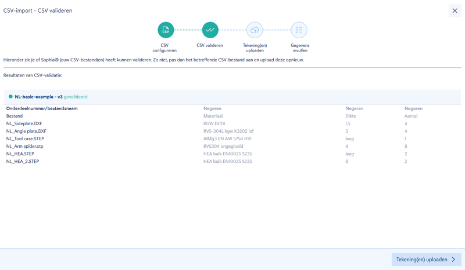Click the Negeren header above Dikte
This screenshot has width=465, height=270.
(355, 108)
